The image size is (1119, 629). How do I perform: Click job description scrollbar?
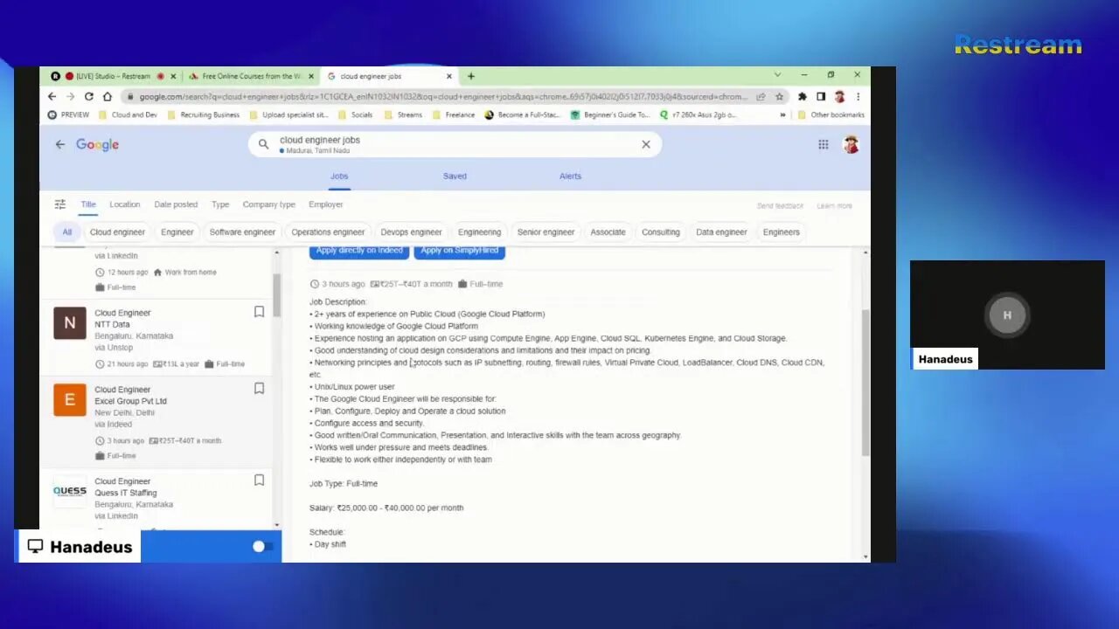865,383
